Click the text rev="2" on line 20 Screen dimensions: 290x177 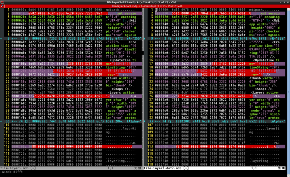tap(114, 75)
